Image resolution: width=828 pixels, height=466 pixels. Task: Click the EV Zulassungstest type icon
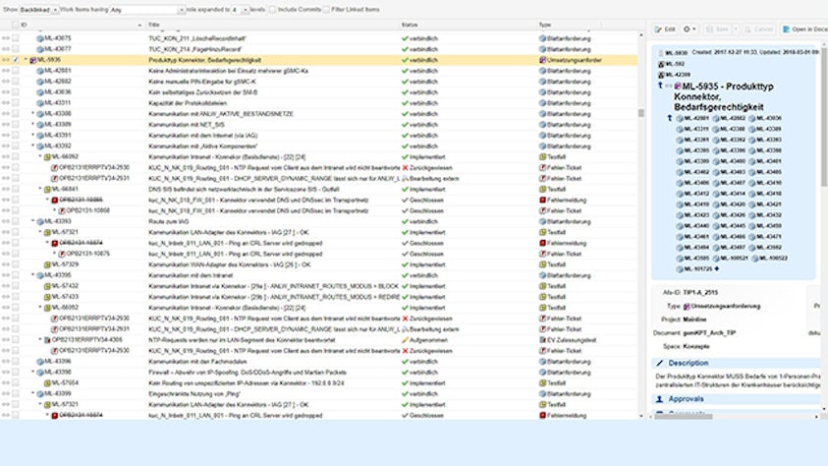tap(542, 340)
